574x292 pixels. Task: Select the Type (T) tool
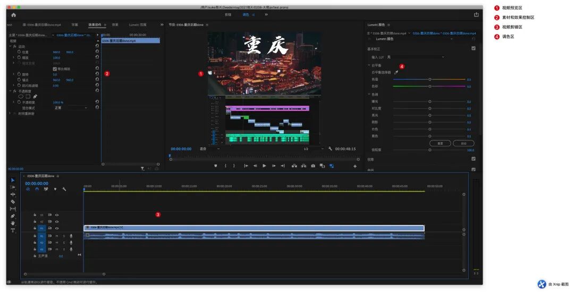[x=13, y=230]
